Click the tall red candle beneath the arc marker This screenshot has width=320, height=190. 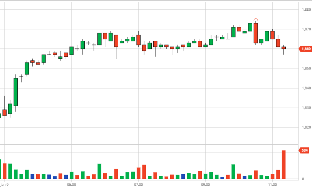[x=256, y=33]
